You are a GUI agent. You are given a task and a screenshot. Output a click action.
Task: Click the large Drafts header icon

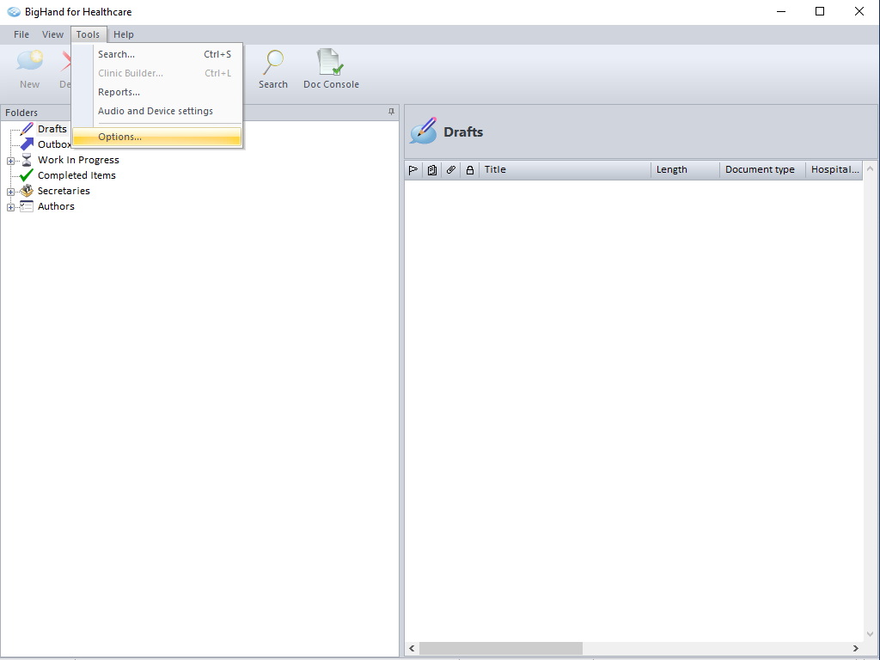coord(423,131)
